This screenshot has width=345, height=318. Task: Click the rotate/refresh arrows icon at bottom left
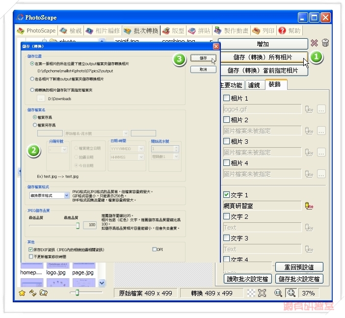(33, 293)
